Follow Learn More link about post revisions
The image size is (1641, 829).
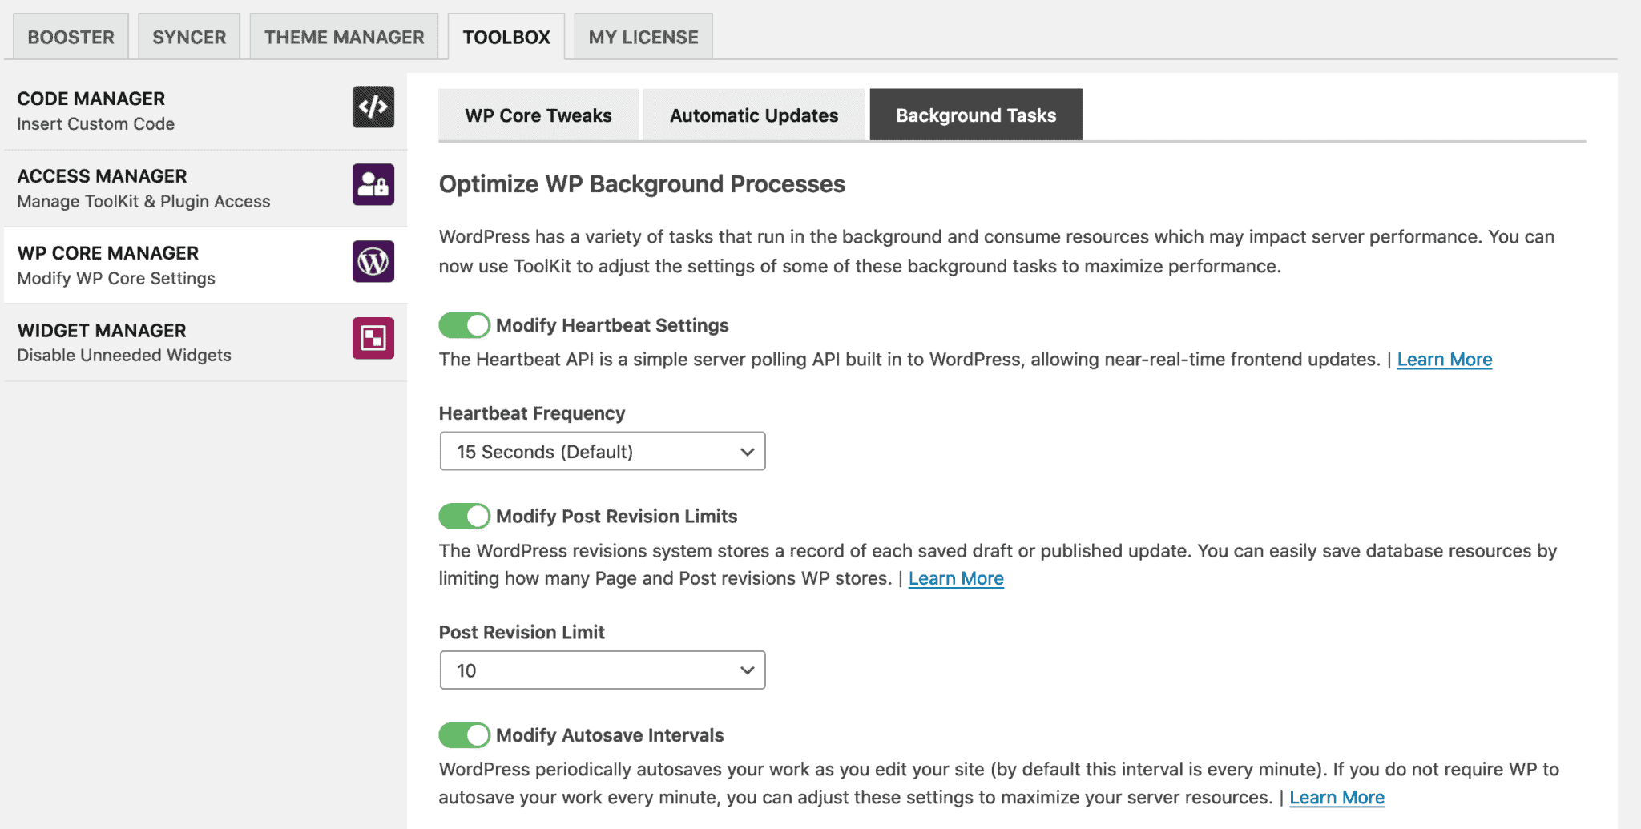point(956,578)
